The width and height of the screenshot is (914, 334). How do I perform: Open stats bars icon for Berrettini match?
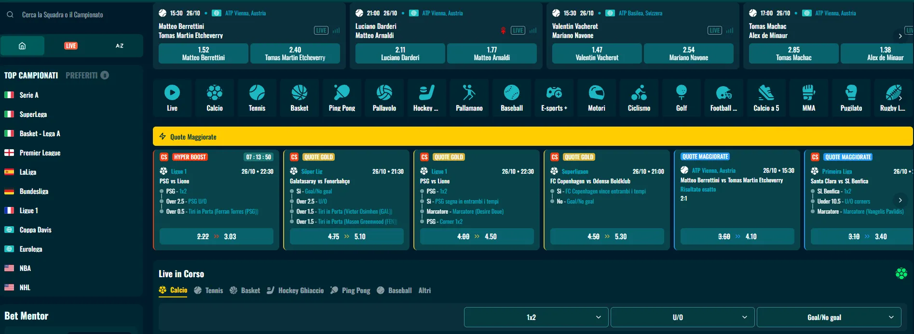(336, 30)
